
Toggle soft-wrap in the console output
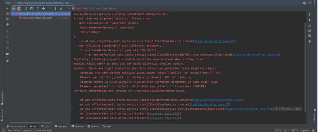coord(309,25)
